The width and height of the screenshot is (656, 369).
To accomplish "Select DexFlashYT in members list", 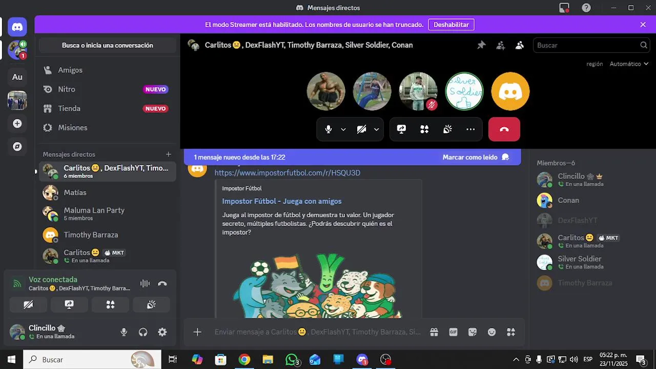I will point(590,220).
